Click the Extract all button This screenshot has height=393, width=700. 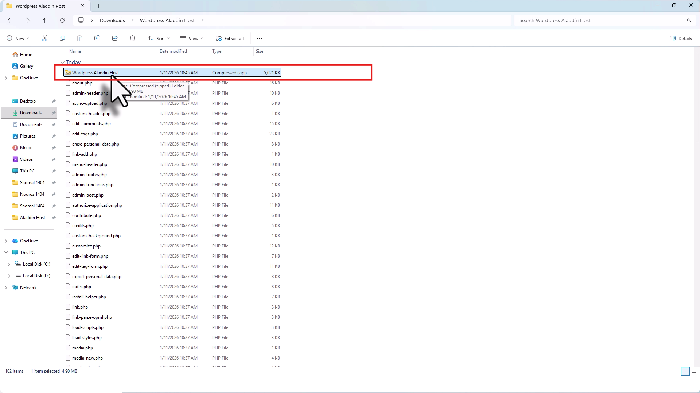tap(230, 38)
